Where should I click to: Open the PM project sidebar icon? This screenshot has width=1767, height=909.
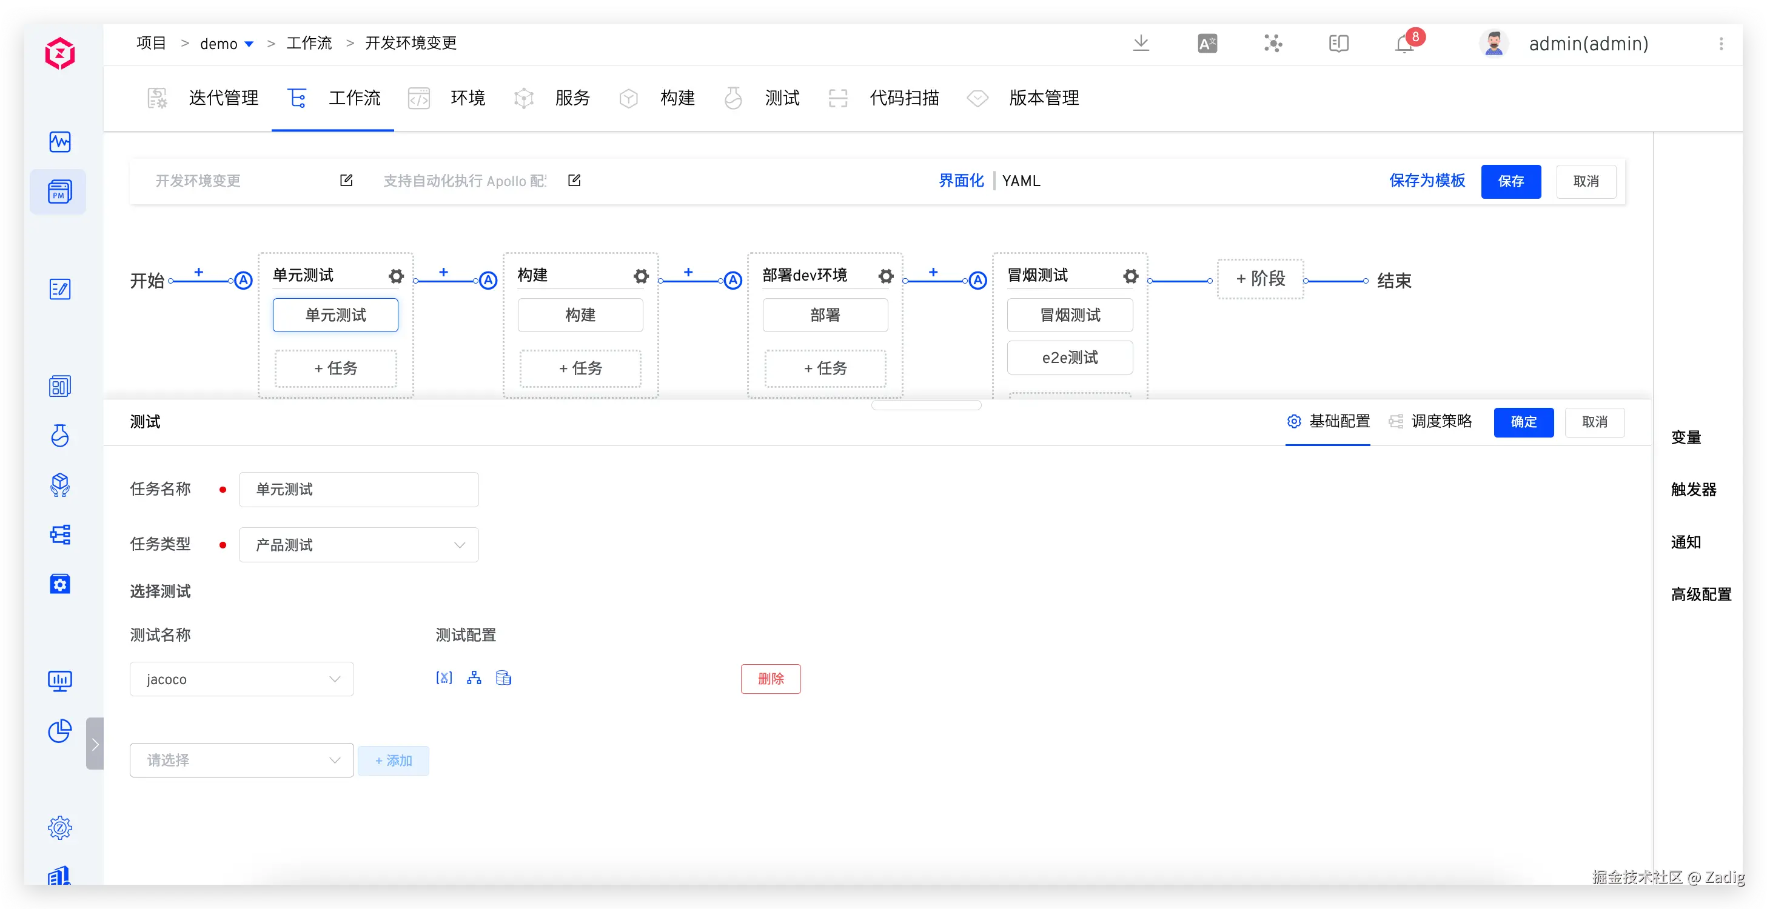(59, 192)
